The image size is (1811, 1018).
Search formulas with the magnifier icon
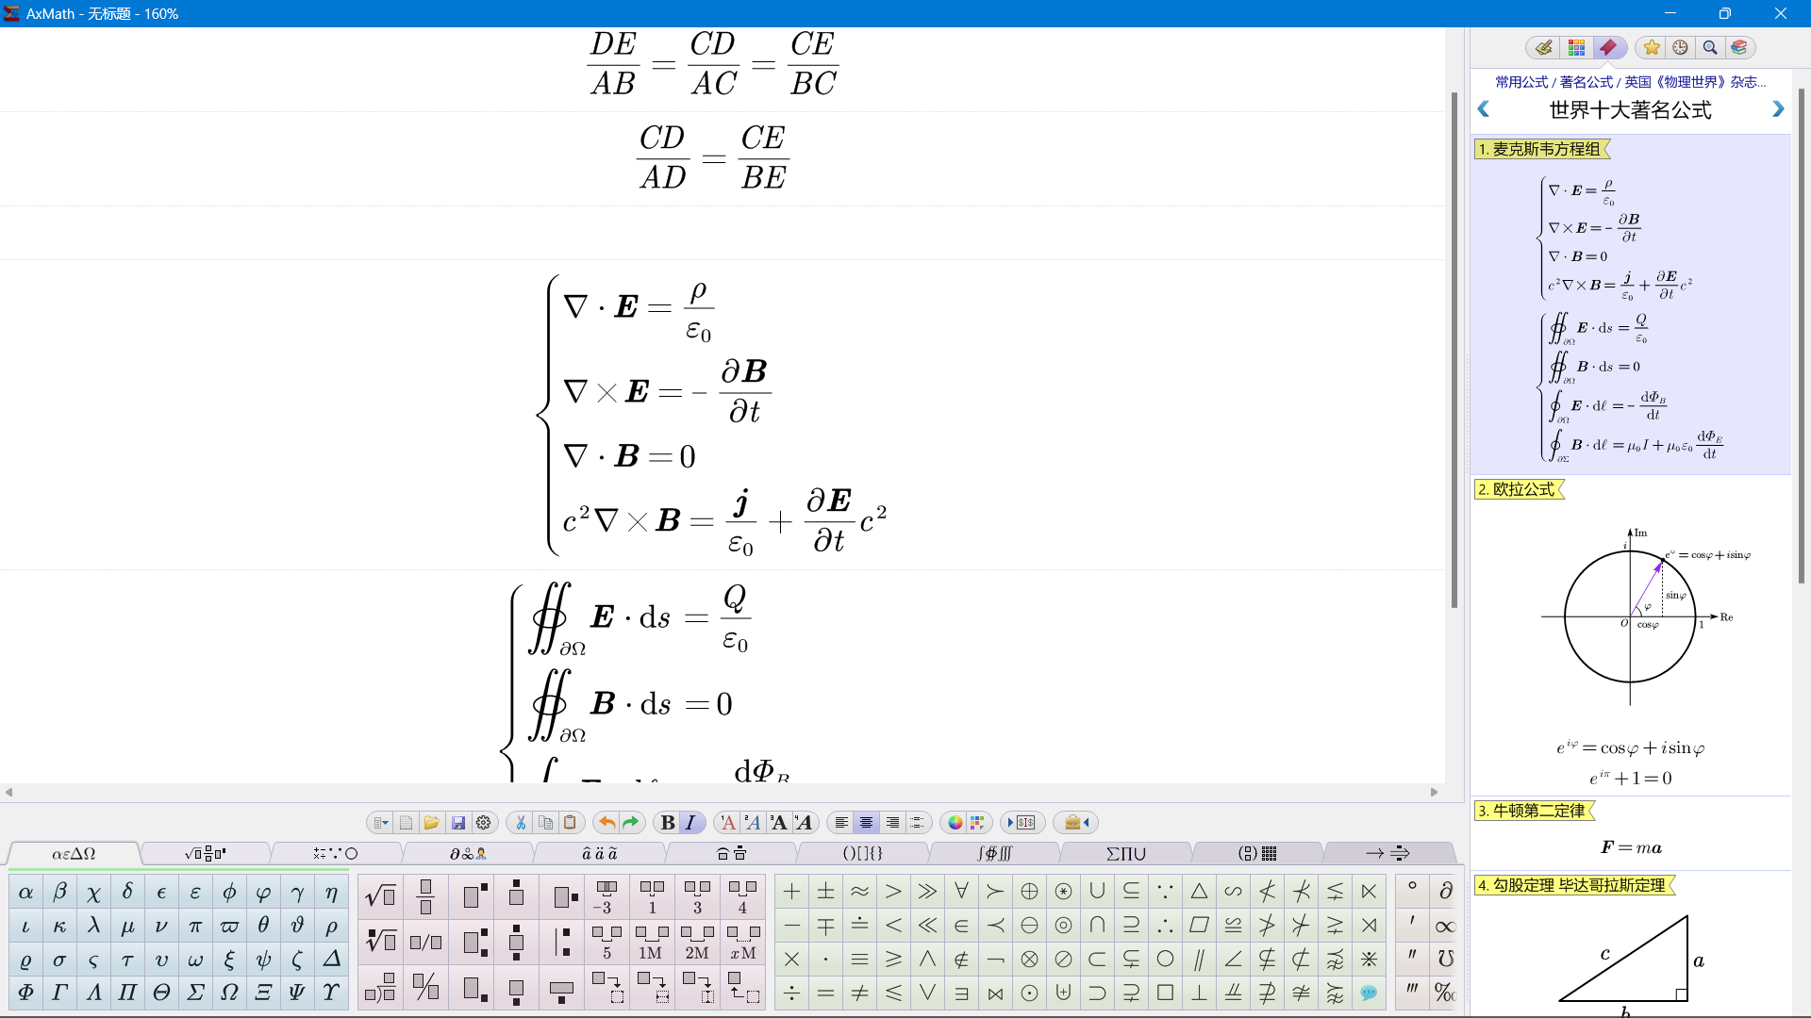(x=1709, y=47)
